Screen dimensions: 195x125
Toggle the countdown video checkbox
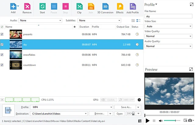(2, 65)
